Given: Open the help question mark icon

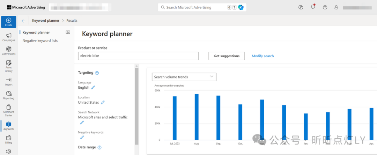Looking at the screenshot, I should point(325,7).
